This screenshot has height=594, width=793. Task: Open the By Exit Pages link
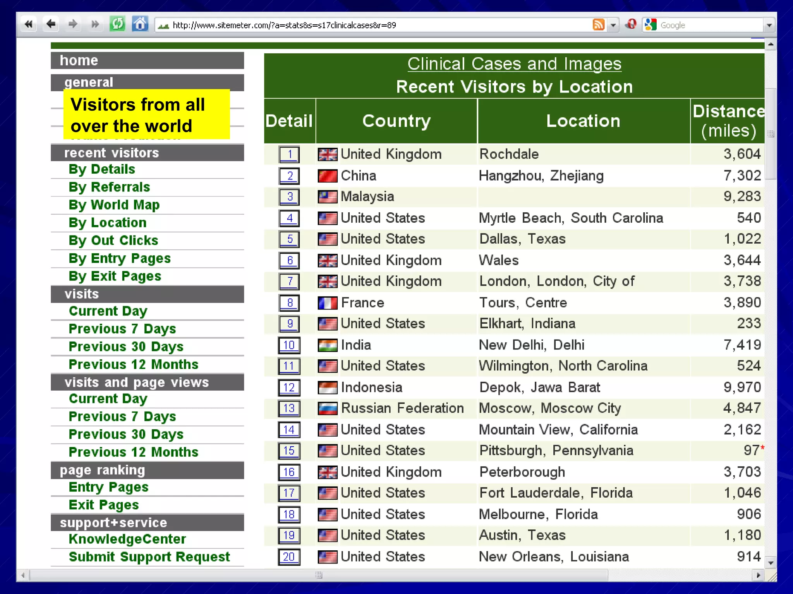pyautogui.click(x=115, y=276)
